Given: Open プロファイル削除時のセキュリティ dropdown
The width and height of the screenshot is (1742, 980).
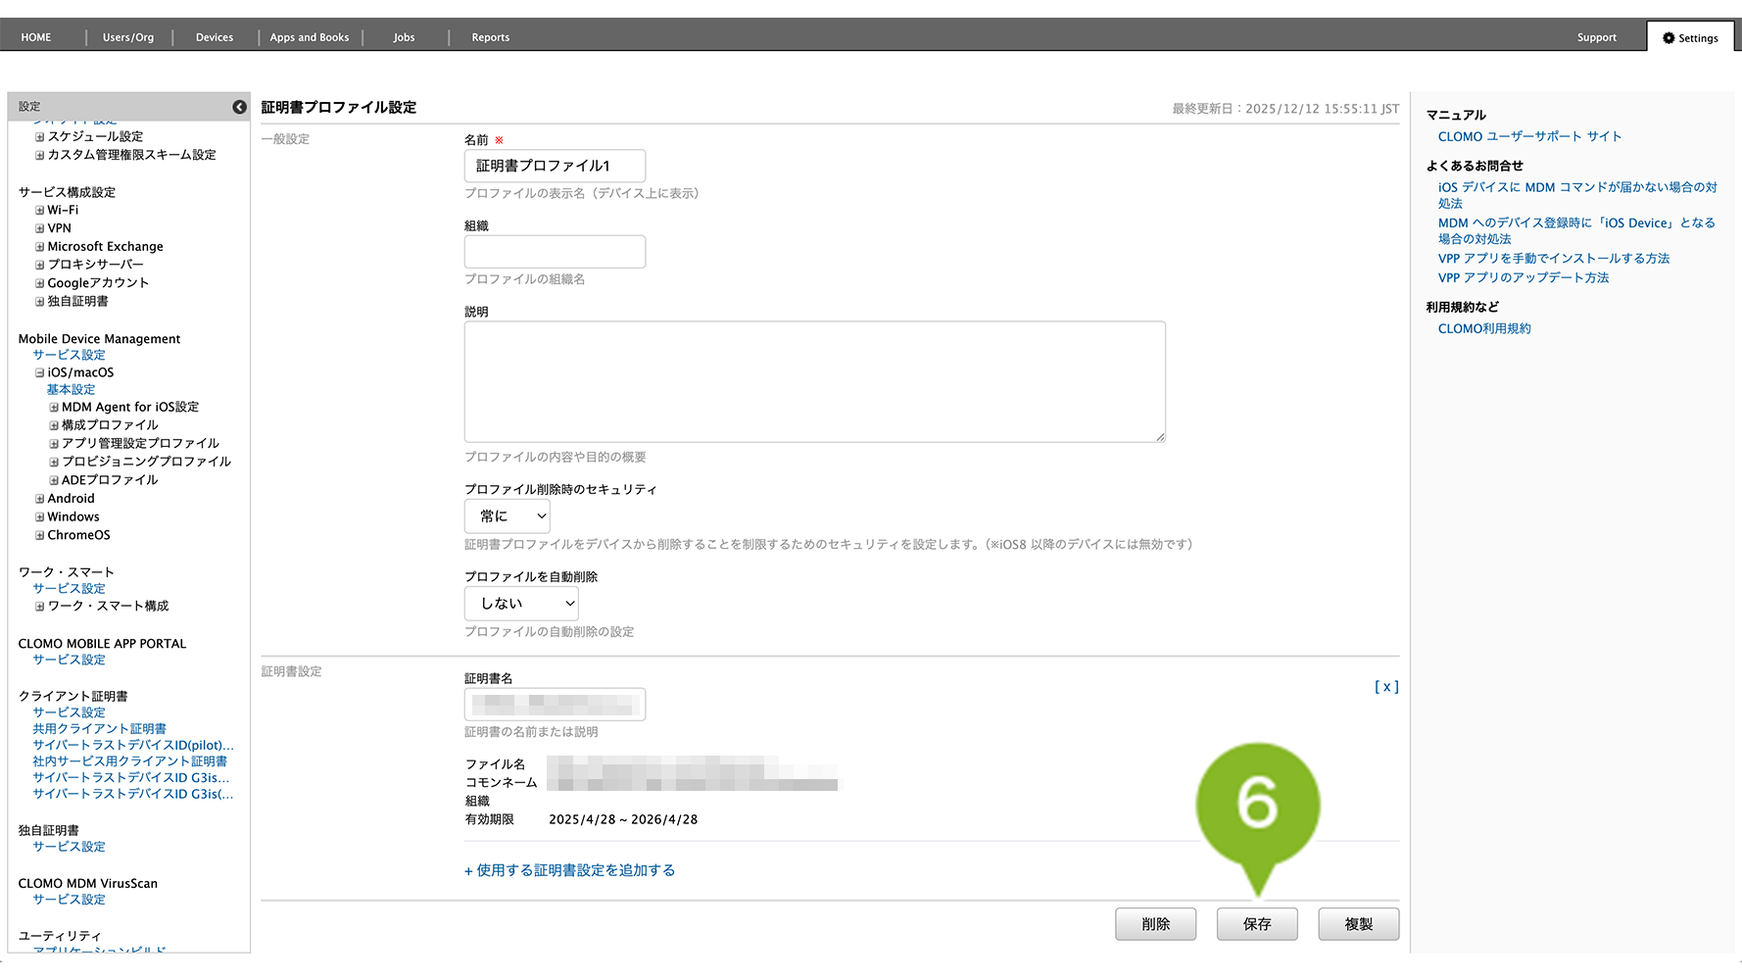Looking at the screenshot, I should pos(507,516).
